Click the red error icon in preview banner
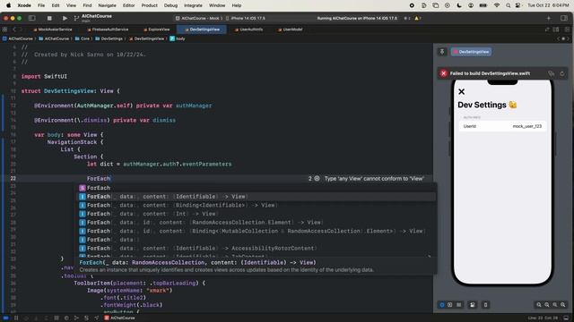This screenshot has width=574, height=322. coord(443,73)
